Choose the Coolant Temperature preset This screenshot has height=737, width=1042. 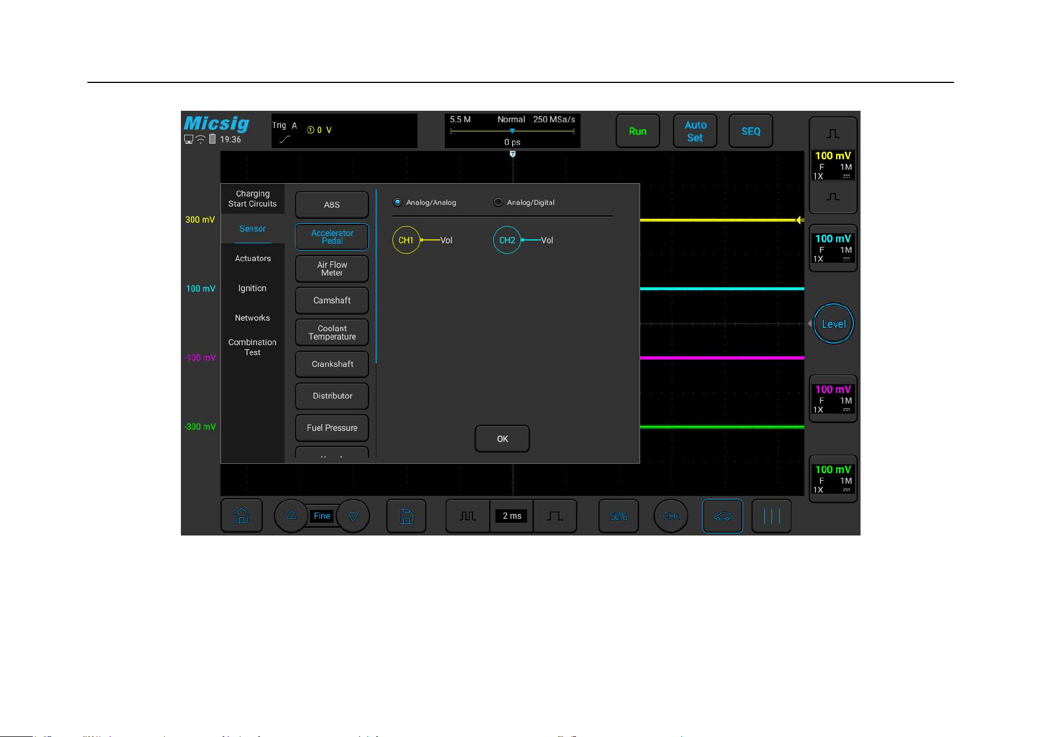(332, 332)
